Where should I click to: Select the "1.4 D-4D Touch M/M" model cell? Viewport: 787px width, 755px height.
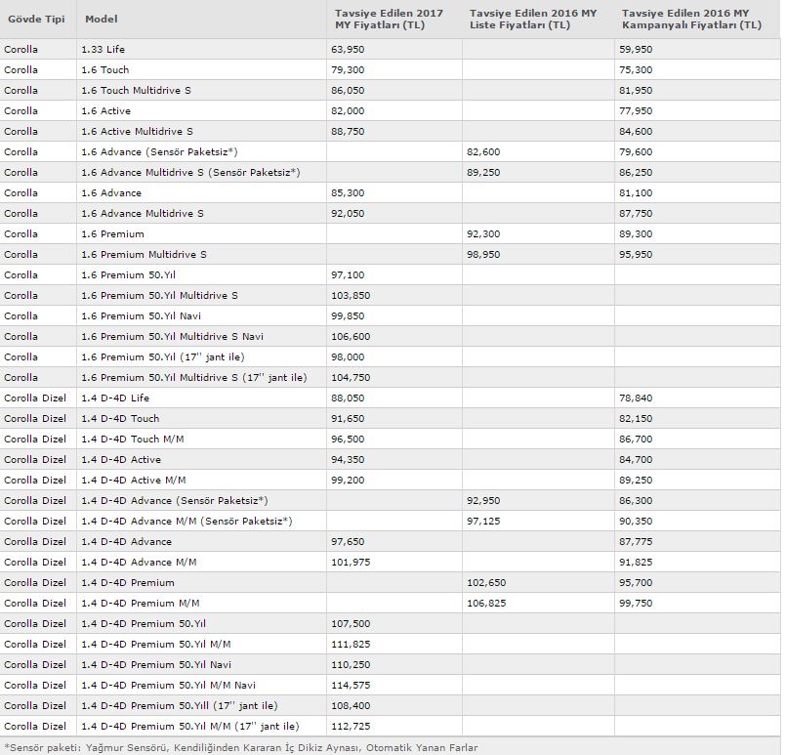click(x=133, y=439)
